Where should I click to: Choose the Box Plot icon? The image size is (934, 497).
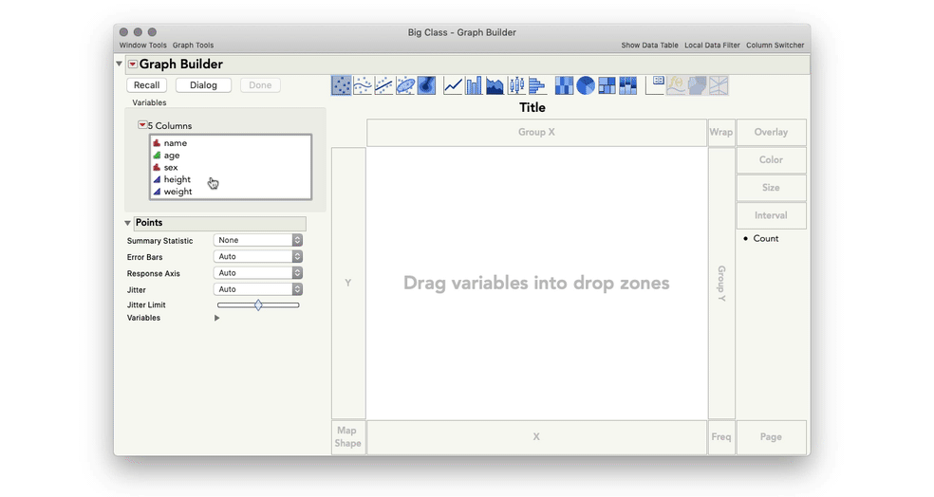point(516,85)
